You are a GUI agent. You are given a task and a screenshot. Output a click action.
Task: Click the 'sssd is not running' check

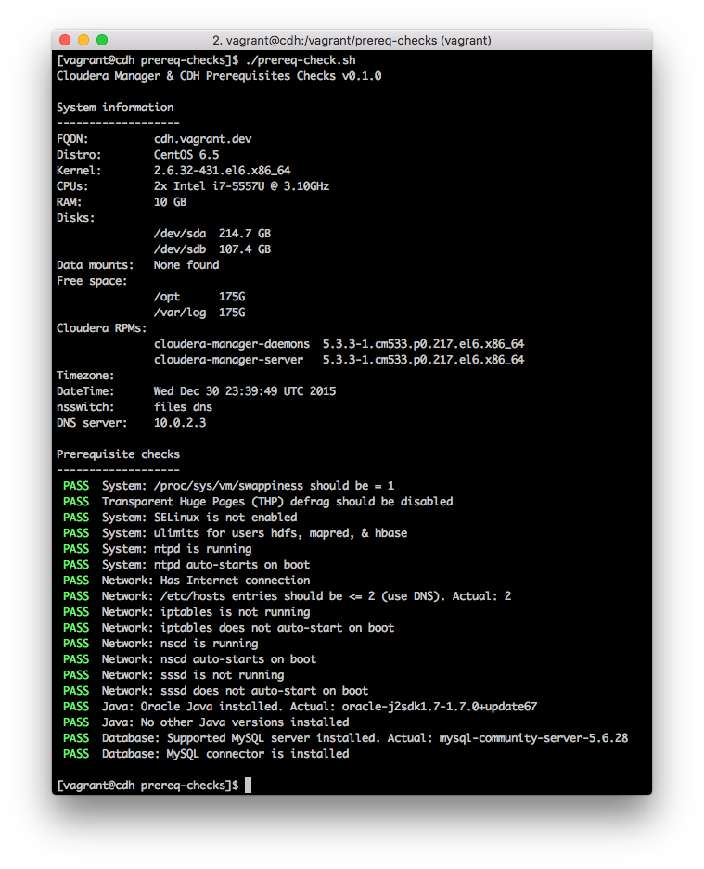173,675
